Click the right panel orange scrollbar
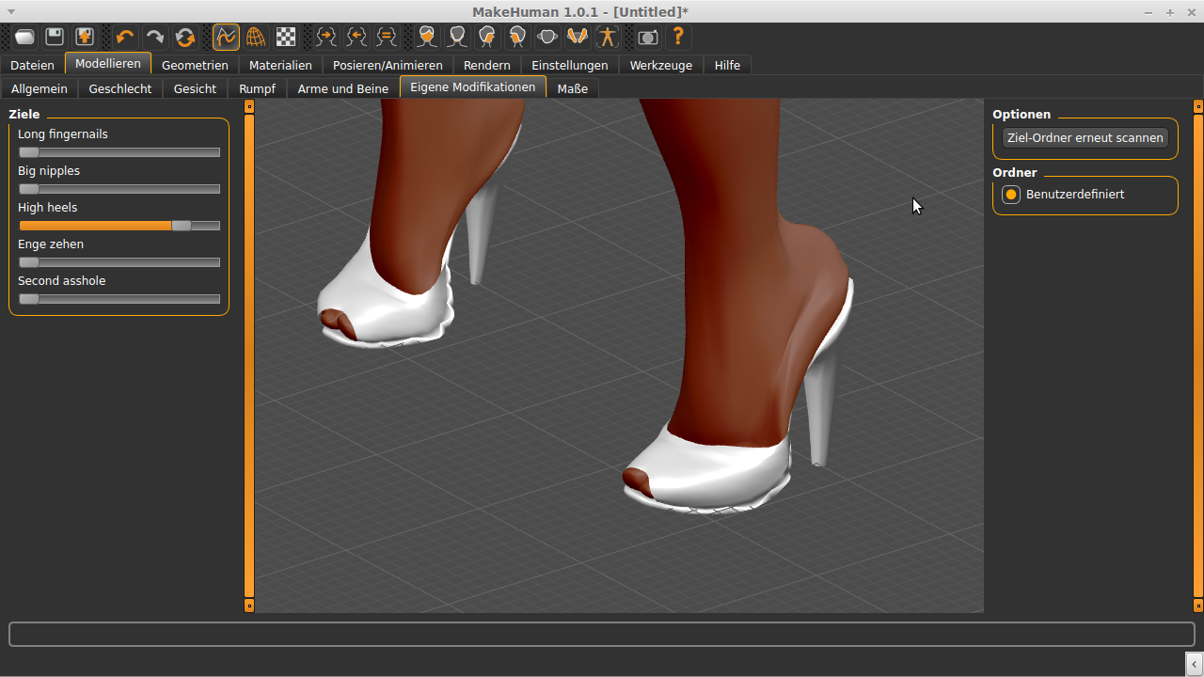 [x=1198, y=356]
